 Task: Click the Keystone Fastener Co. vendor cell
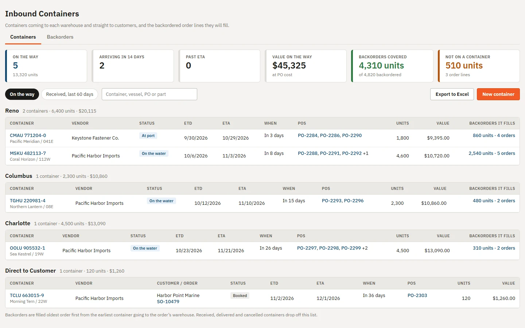point(96,138)
